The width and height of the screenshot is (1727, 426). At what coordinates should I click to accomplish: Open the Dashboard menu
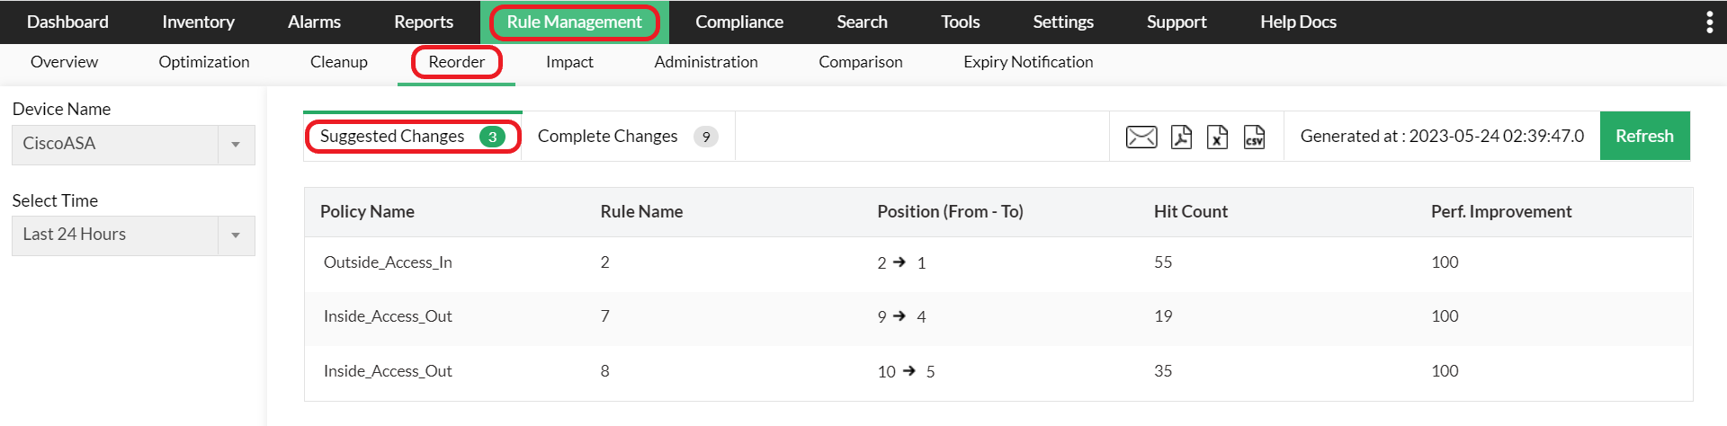point(67,22)
